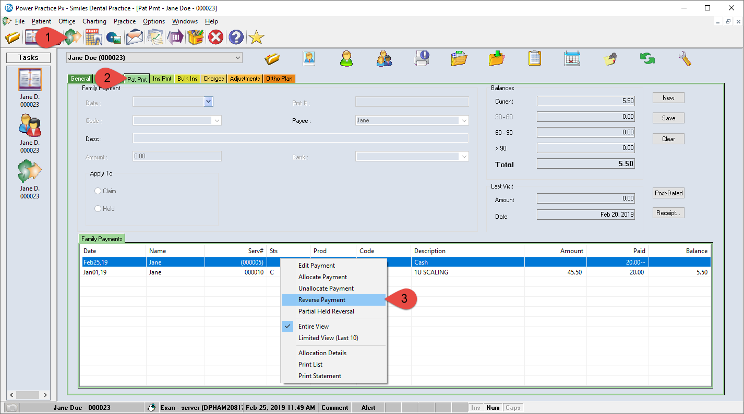
Task: Open the Charting menu
Action: pos(94,21)
